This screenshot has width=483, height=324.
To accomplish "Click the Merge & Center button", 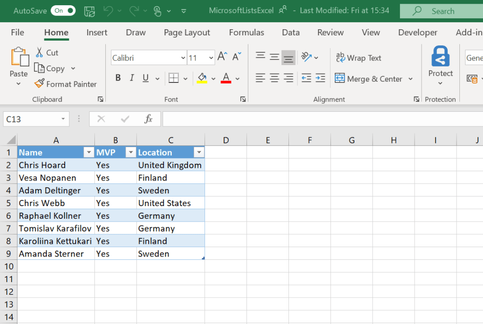I will click(x=369, y=79).
